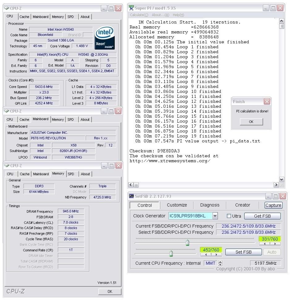Click the DRAM Frequency value 945.0 MHz
The image size is (290, 300).
[x=71, y=211]
